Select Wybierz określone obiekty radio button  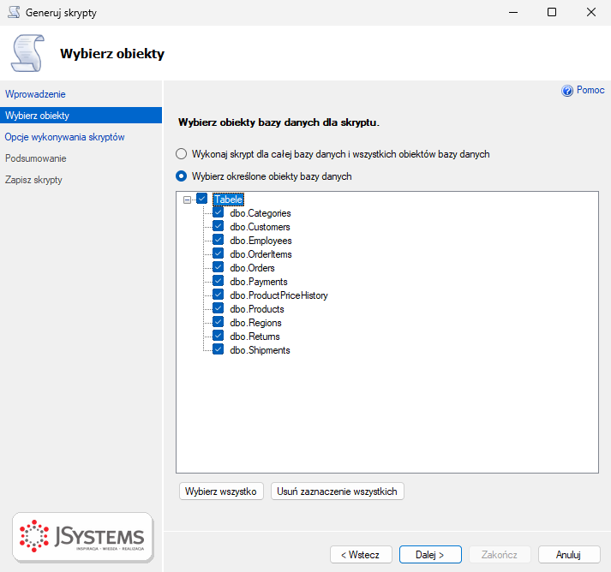[181, 176]
